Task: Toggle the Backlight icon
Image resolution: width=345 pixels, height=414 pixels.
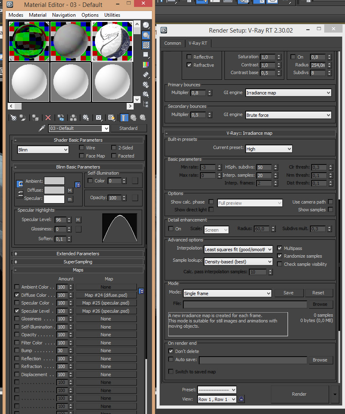Action: 146,35
